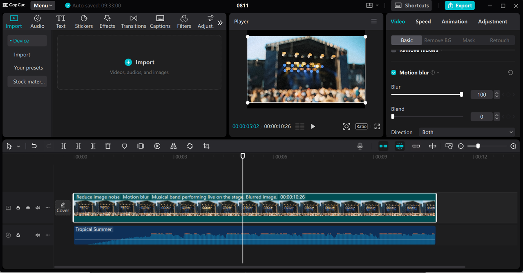This screenshot has height=273, width=523.
Task: Enter fullscreen preview in Player
Action: pos(377,126)
